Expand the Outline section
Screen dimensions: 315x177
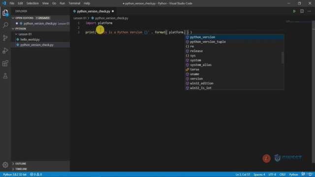[40, 164]
